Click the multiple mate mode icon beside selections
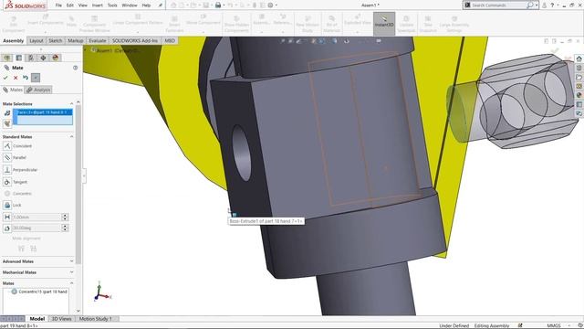Screen dimensions: 584x329 tap(7, 123)
